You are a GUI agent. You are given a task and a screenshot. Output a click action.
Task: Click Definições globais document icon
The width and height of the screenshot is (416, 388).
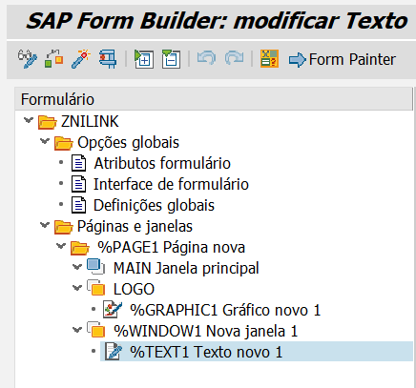(x=78, y=205)
